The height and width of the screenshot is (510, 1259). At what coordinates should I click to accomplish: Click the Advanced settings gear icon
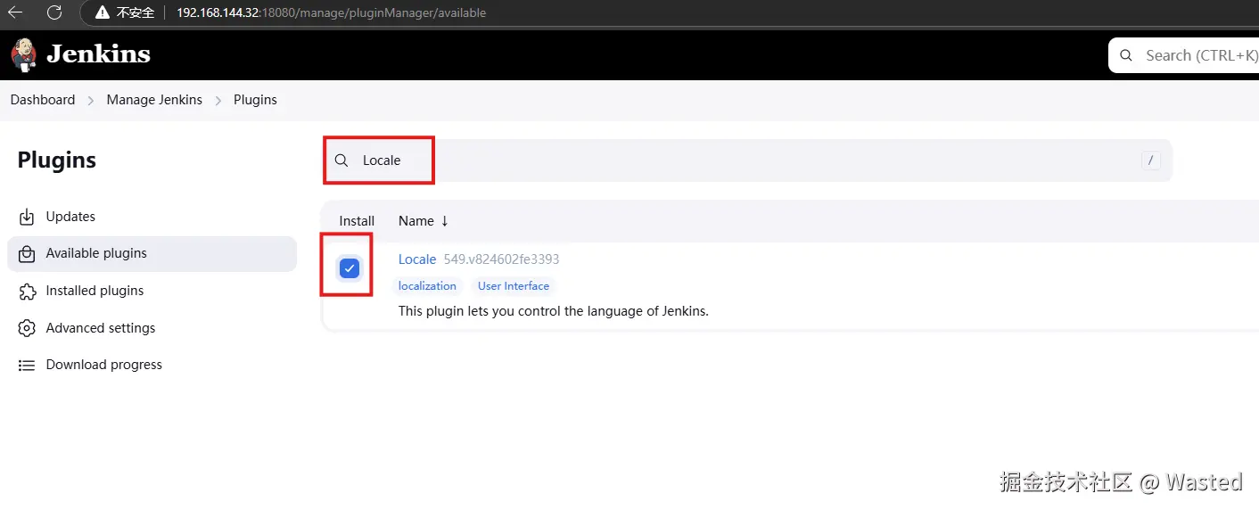27,328
